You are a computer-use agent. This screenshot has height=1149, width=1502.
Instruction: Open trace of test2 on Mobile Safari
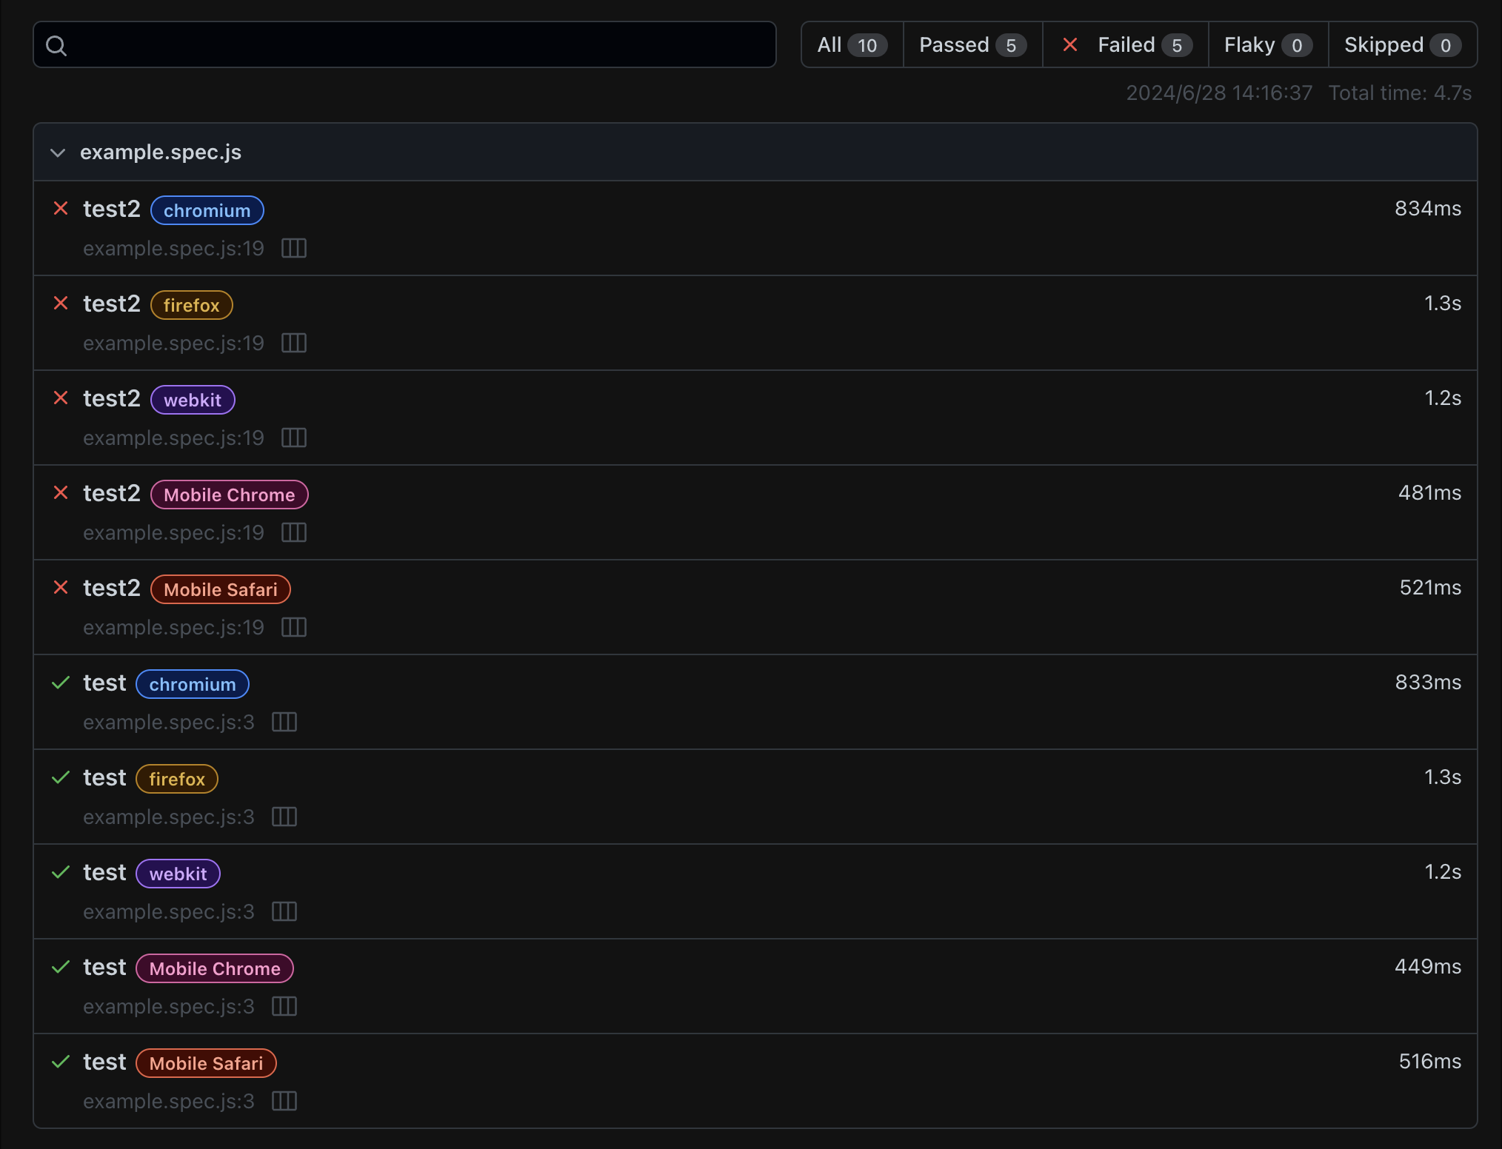click(293, 627)
